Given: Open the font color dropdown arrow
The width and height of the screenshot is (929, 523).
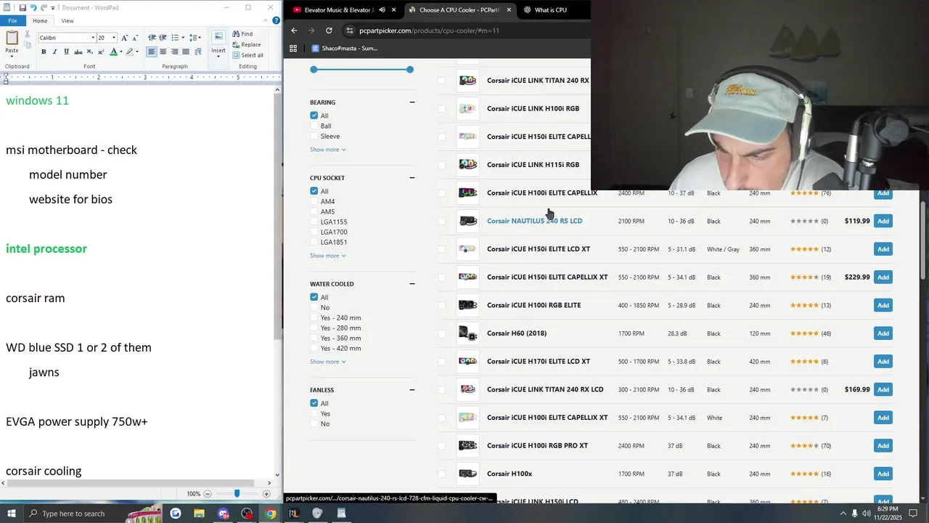Looking at the screenshot, I should click(x=120, y=52).
